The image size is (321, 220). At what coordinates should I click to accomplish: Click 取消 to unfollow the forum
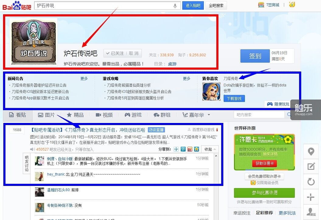(134, 54)
